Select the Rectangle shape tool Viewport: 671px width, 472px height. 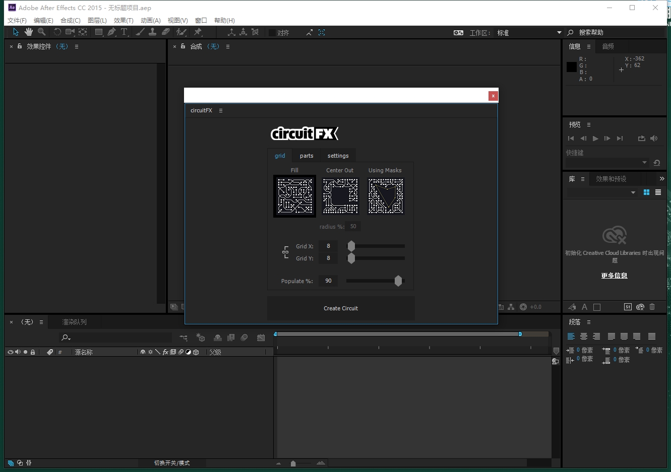coord(99,32)
